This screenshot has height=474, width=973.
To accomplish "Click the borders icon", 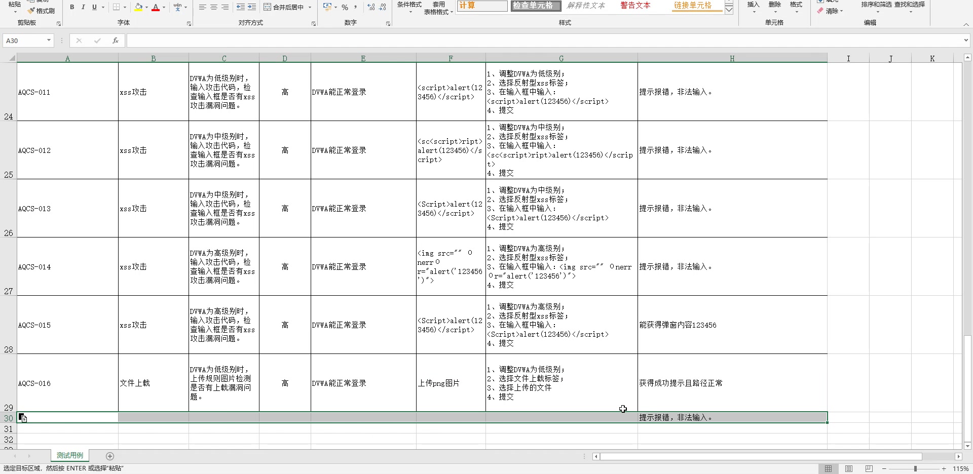I will click(x=116, y=7).
